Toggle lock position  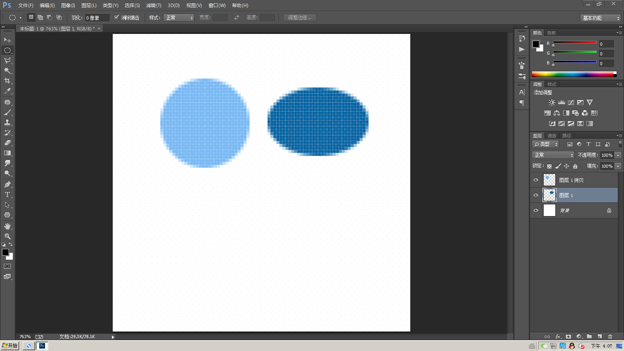click(567, 166)
